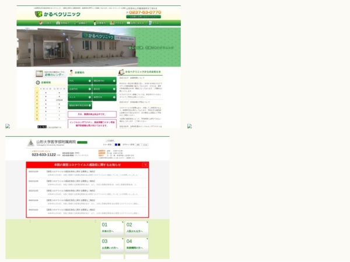Click the envelope icon beside お問い合わせ
The height and width of the screenshot is (262, 350).
click(x=128, y=23)
